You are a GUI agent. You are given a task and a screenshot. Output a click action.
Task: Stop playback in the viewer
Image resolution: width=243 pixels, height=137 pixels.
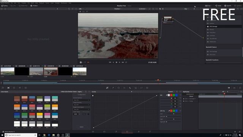click(117, 62)
